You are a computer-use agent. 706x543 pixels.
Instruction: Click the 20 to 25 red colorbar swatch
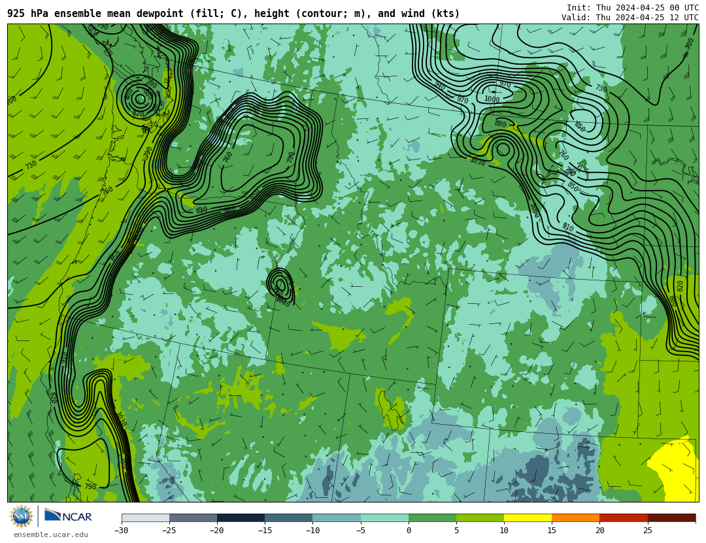pyautogui.click(x=624, y=518)
